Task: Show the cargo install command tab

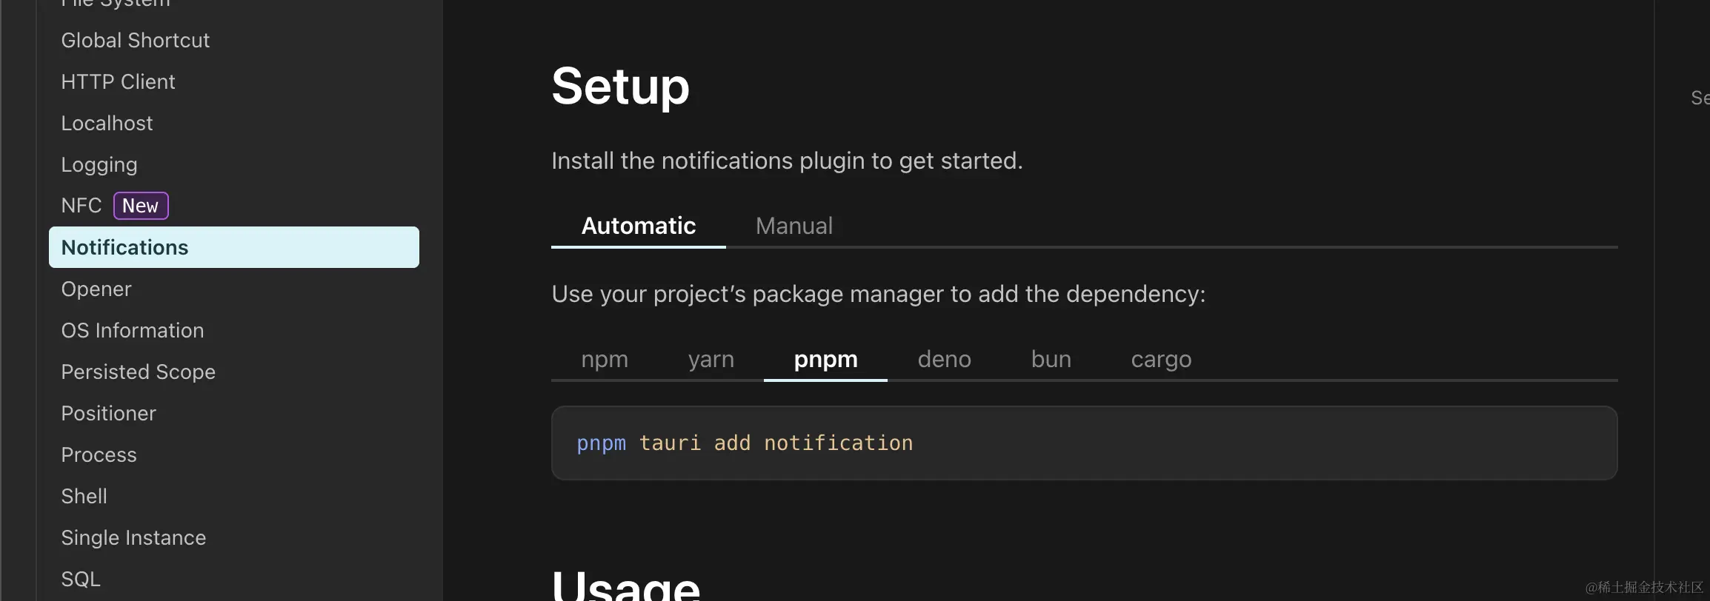Action: coord(1161,359)
